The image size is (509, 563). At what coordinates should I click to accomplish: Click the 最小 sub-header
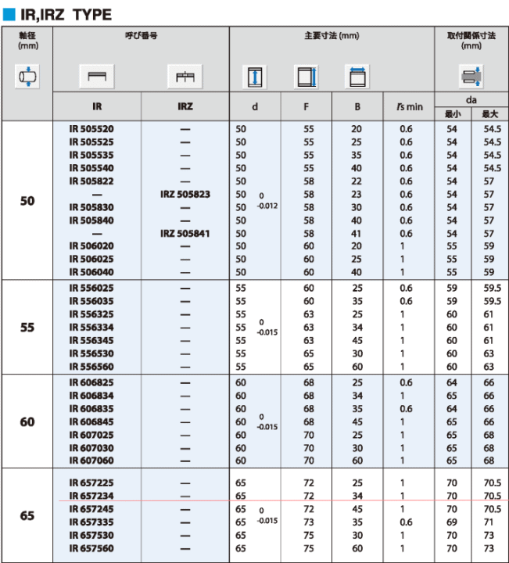pyautogui.click(x=453, y=114)
